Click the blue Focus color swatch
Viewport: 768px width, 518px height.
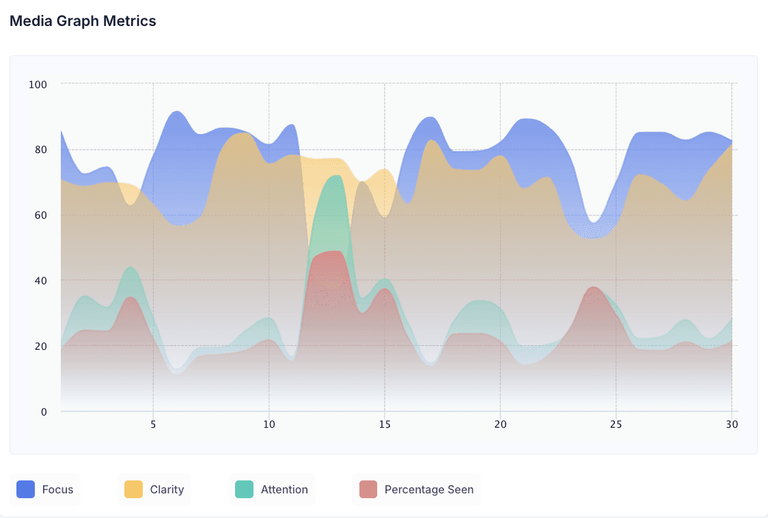(25, 489)
